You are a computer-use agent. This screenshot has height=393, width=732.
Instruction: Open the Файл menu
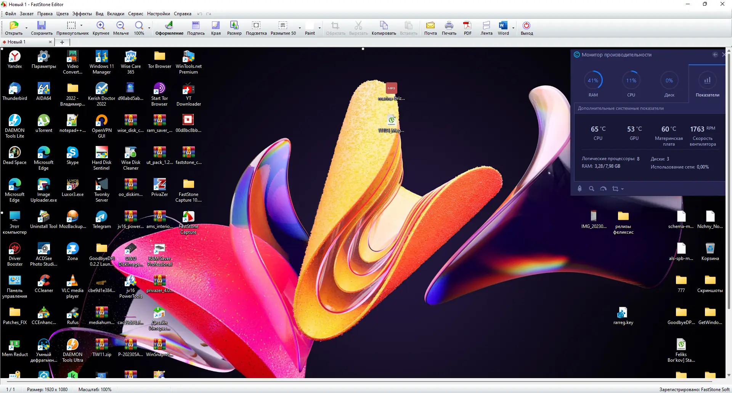(11, 14)
